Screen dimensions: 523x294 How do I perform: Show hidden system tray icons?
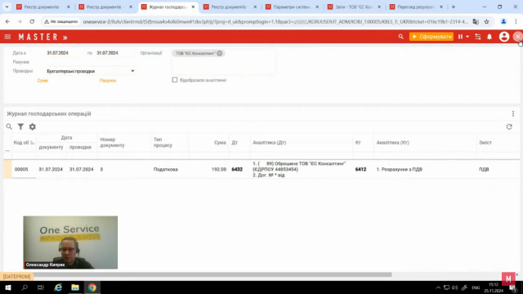coord(438,287)
